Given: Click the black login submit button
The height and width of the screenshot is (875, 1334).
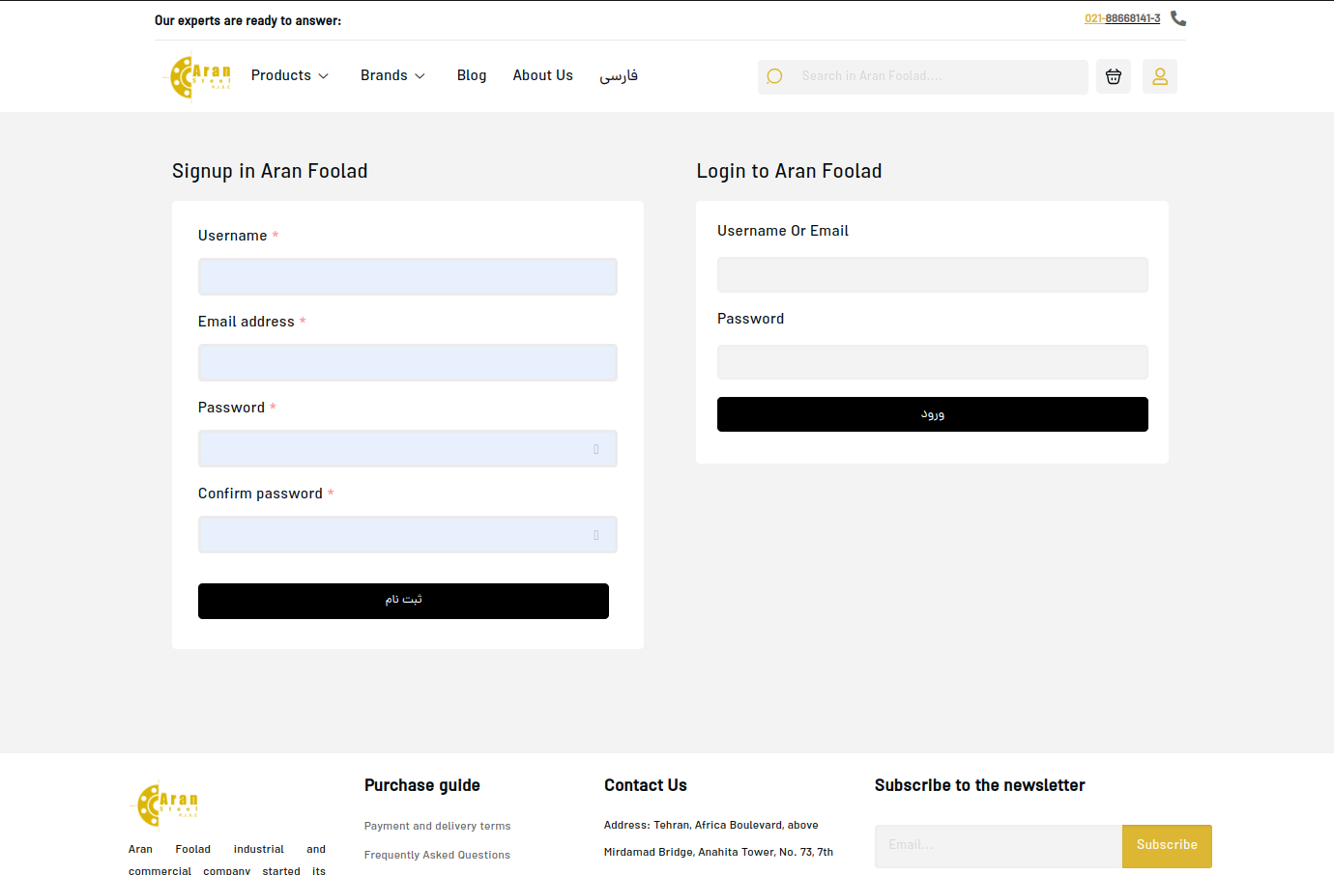Looking at the screenshot, I should tap(933, 414).
